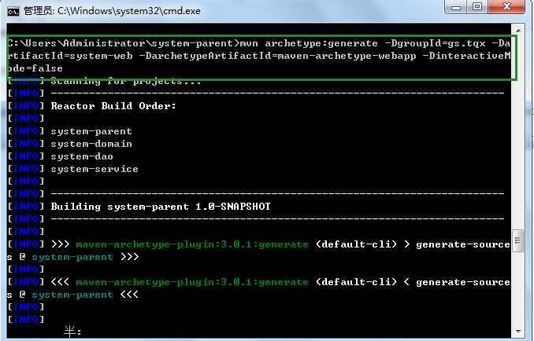This screenshot has width=534, height=341.
Task: Click the 'system-dao' line
Action: pos(82,156)
